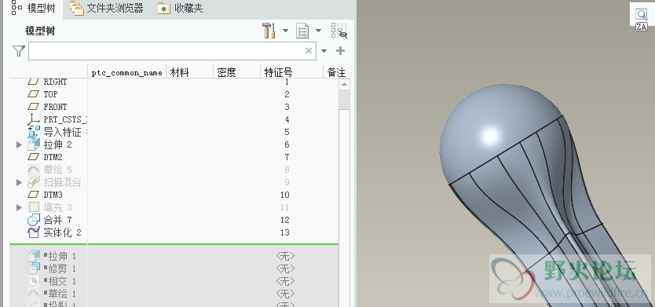
Task: Select the FRONT datum plane
Action: click(55, 107)
